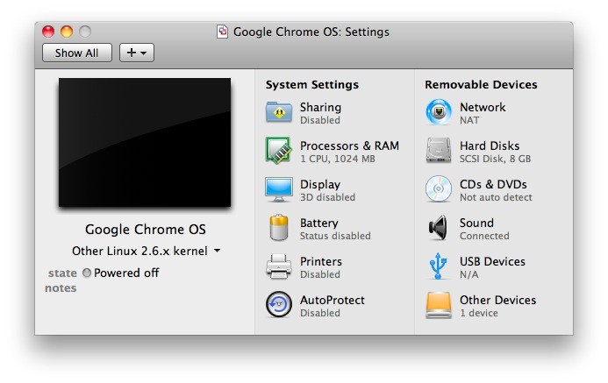608x383 pixels.
Task: Click the Processors & RAM label
Action: click(349, 145)
